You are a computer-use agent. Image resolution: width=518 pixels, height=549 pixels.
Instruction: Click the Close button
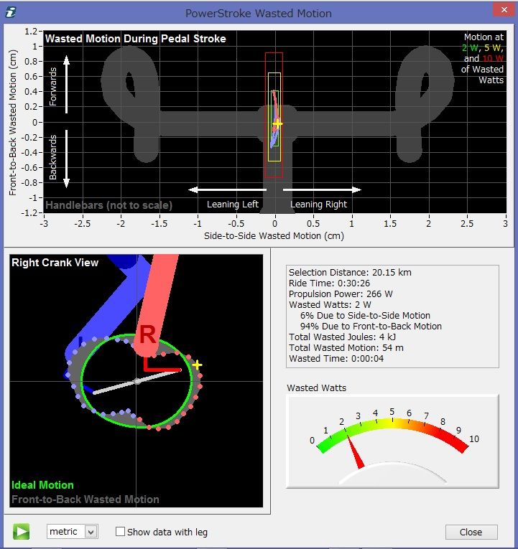[x=471, y=532]
